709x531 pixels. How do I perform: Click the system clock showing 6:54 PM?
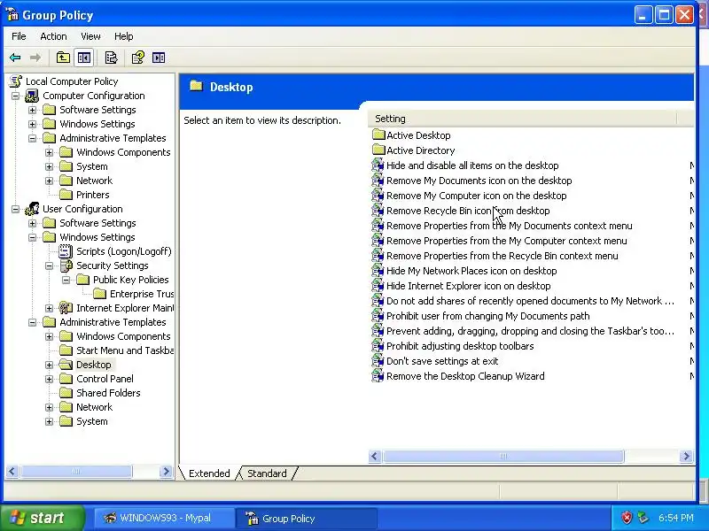click(x=675, y=518)
